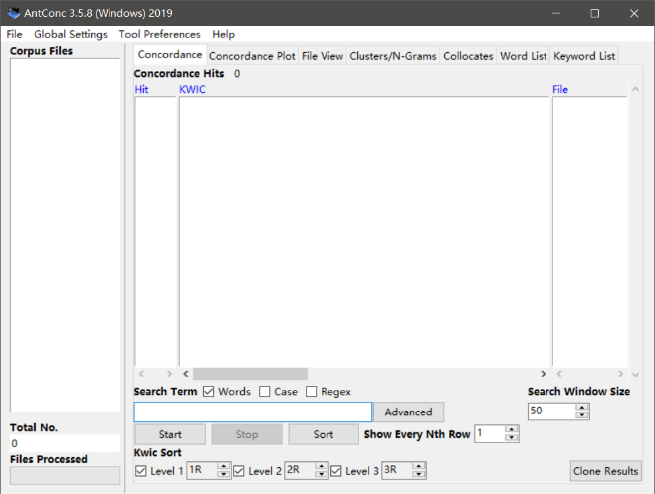This screenshot has height=494, width=655.
Task: Open the Help menu
Action: [224, 34]
